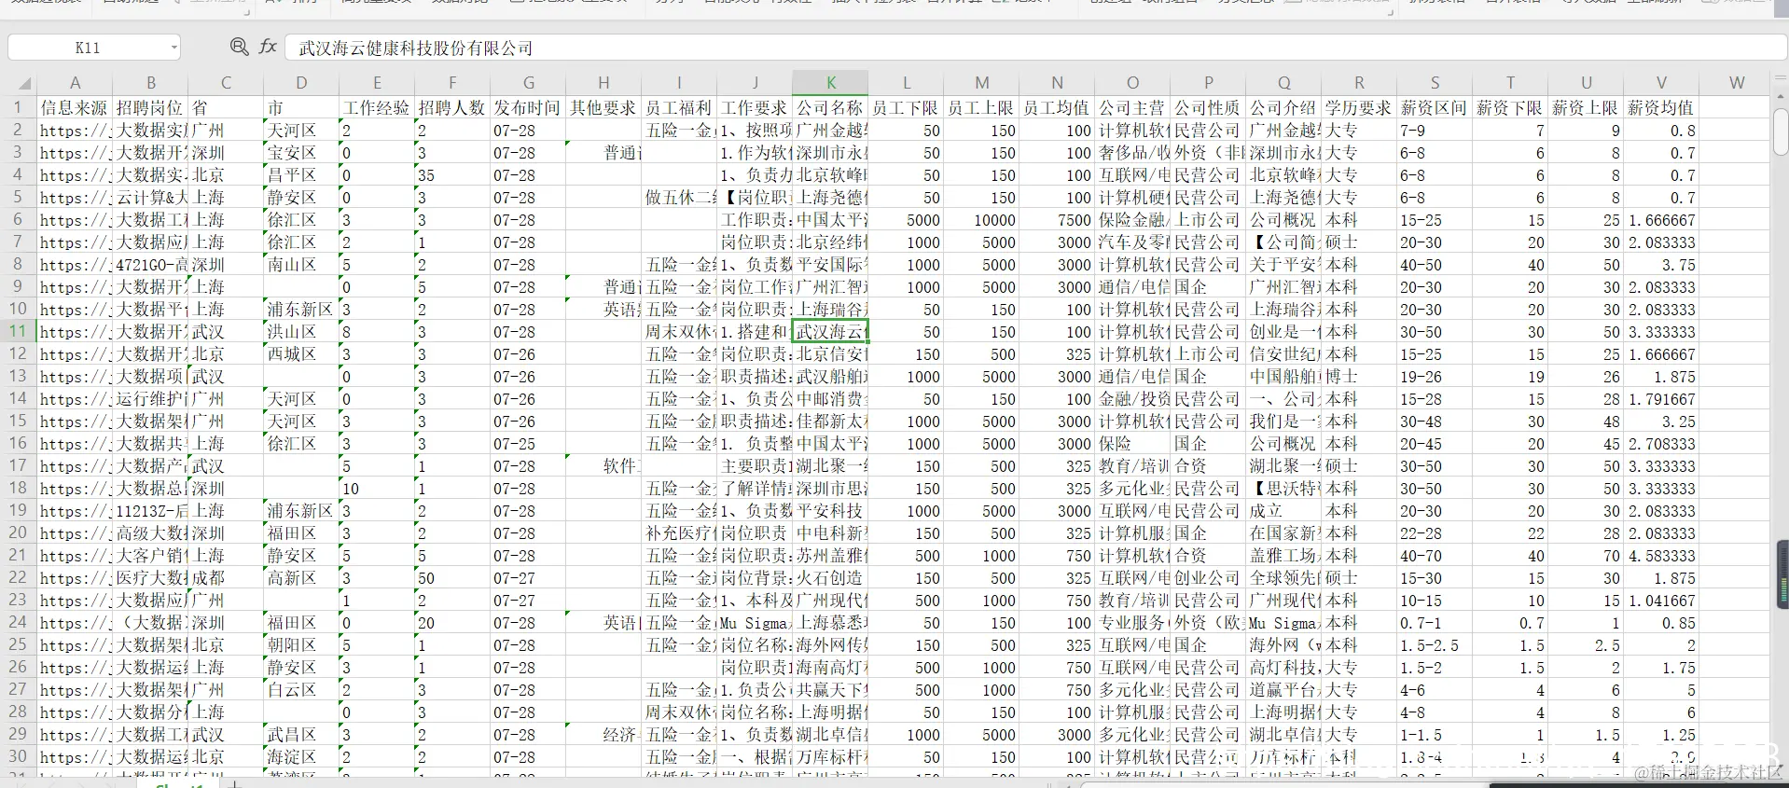Screen dimensions: 1789x788
Task: Select the cell with value 10000
Action: click(981, 220)
